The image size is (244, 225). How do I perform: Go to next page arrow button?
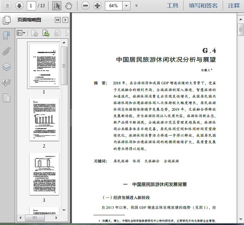click(x=19, y=6)
